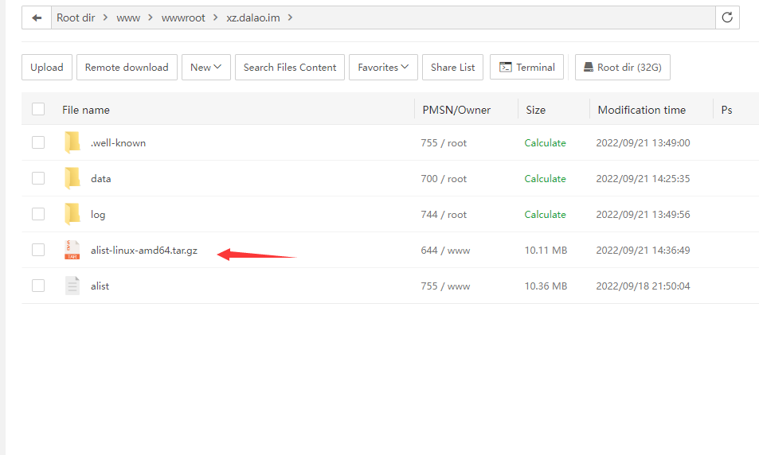Screen dimensions: 759x455
Task: Select checkbox for alist-linux-amd64.tar.gz
Action: [x=38, y=251]
